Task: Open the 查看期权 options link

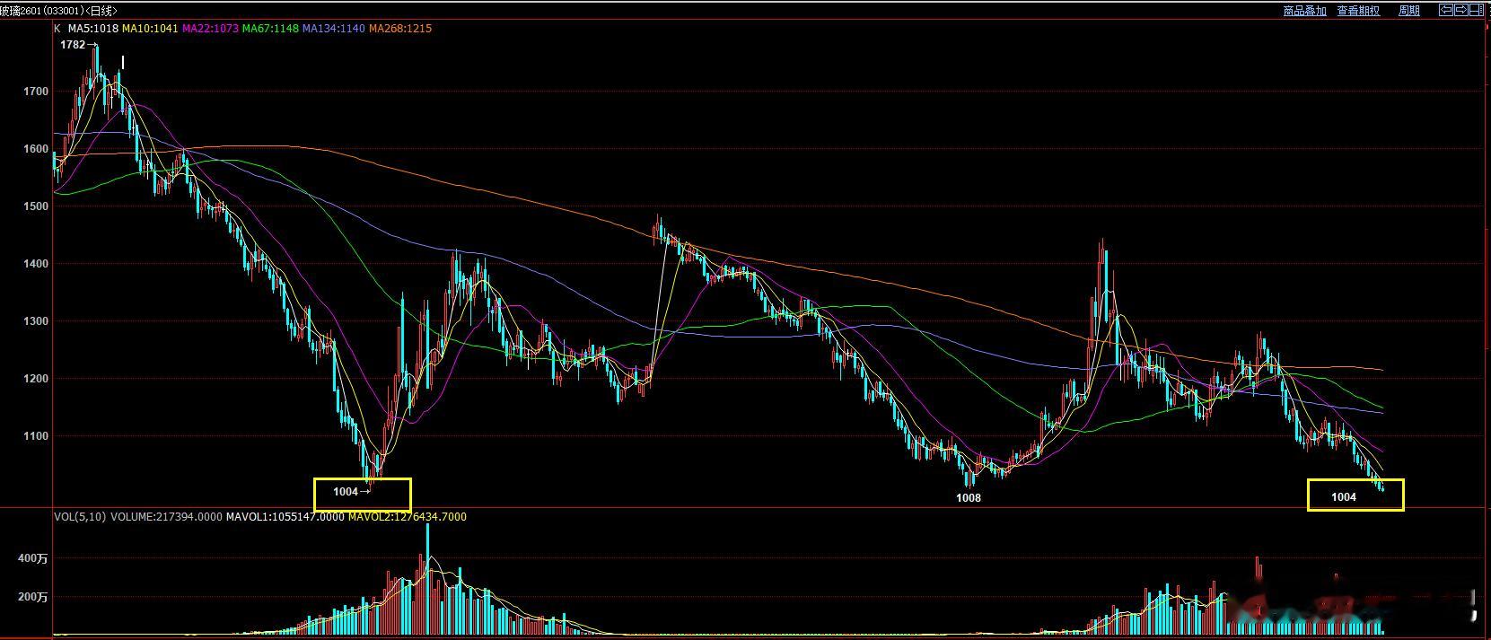Action: [x=1358, y=11]
